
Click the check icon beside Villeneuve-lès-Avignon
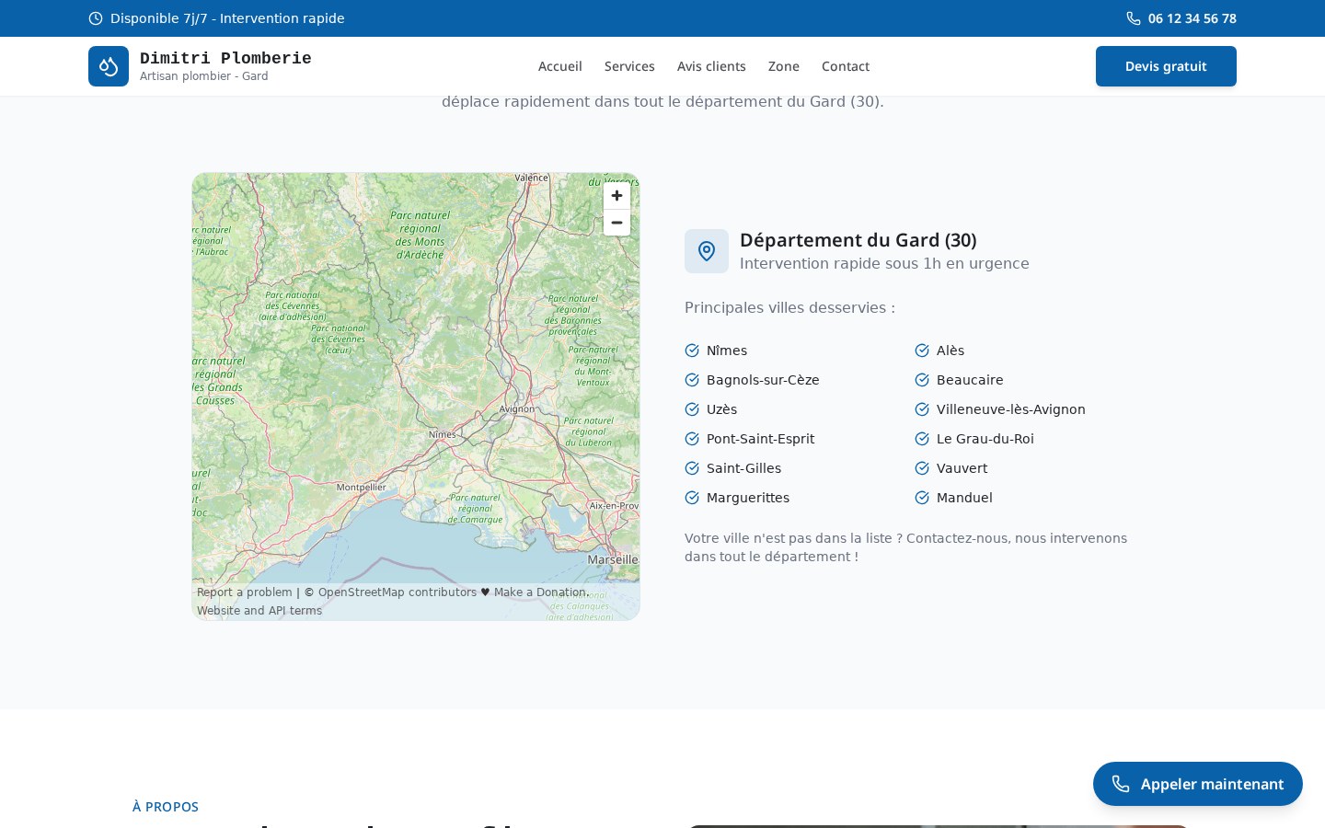[x=922, y=409]
